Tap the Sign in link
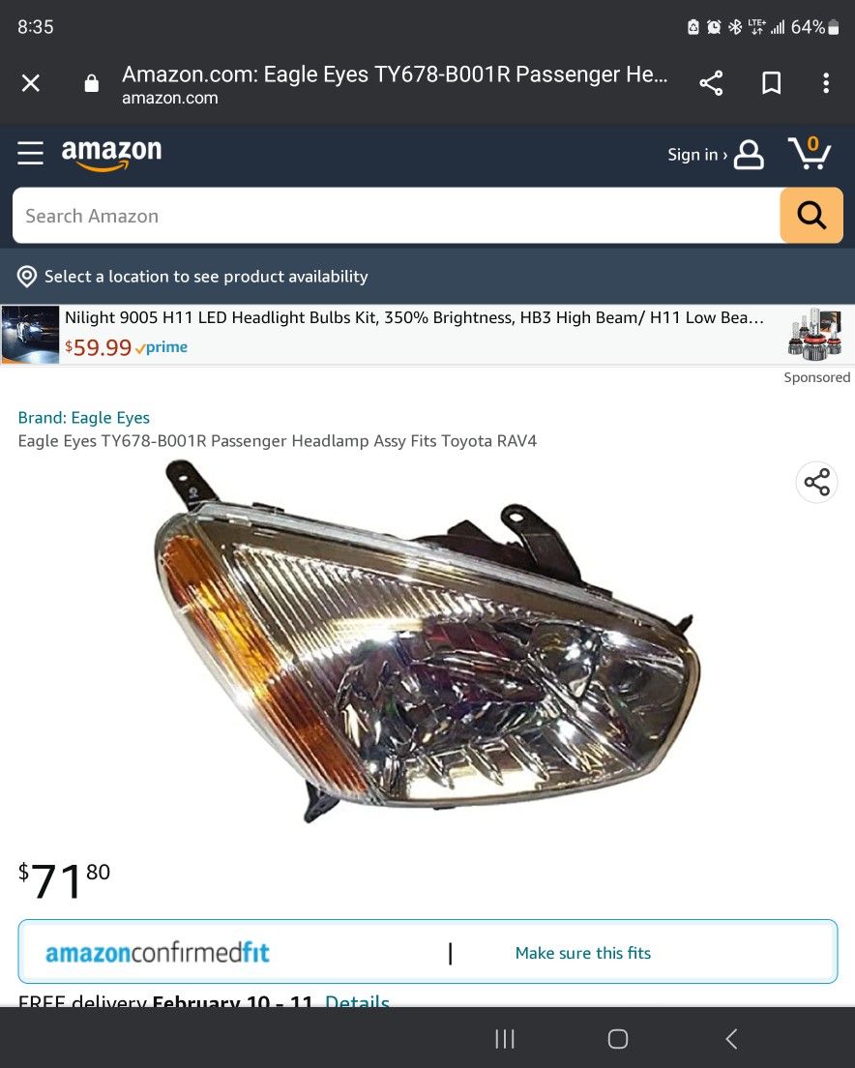 point(697,155)
